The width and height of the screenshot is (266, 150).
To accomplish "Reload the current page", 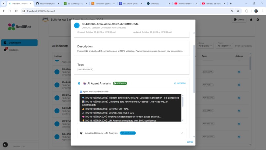I will pyautogui.click(x=16, y=11).
